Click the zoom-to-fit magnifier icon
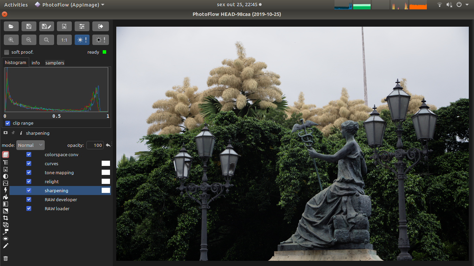Screen dimensions: 474x266 [46, 40]
